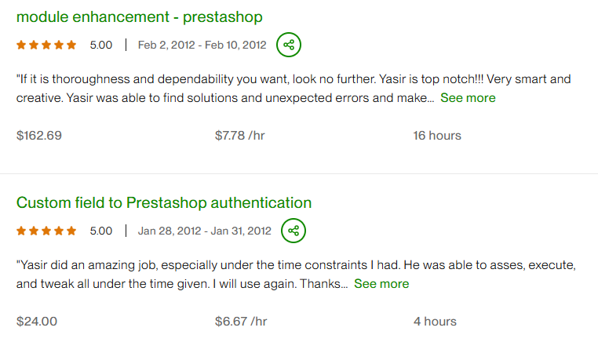Click the $7.78 /hr hourly rate
Image resolution: width=598 pixels, height=353 pixels.
[239, 136]
